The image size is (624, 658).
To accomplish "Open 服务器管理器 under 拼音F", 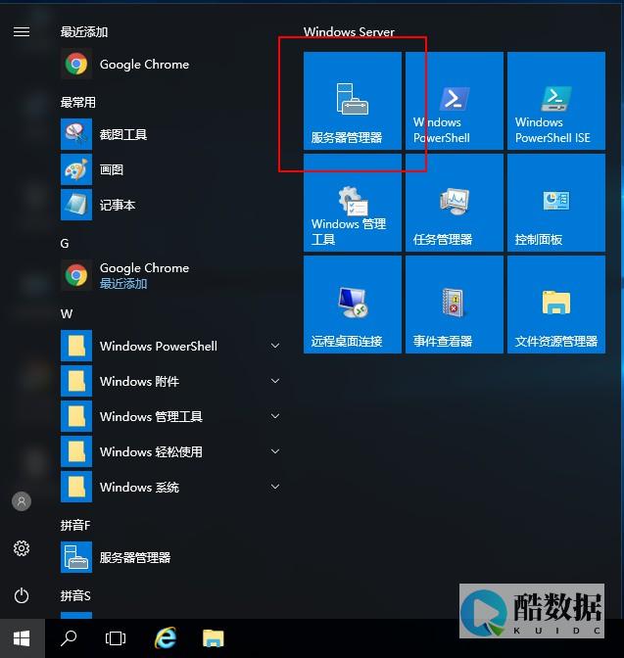I will (170, 557).
